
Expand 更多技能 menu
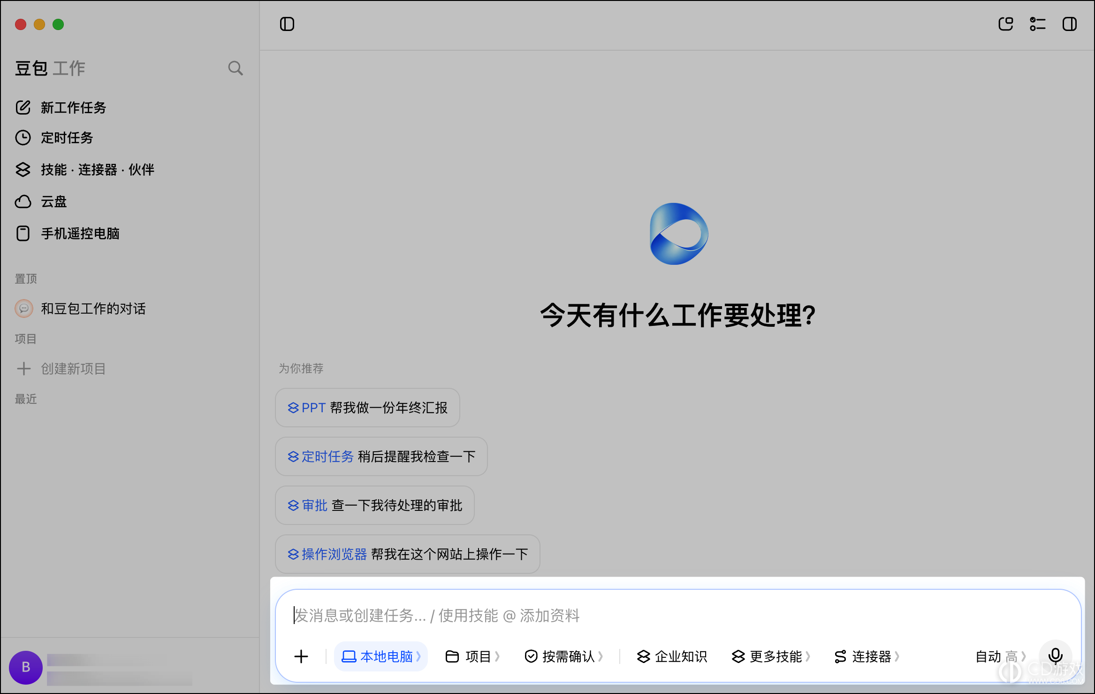point(771,656)
